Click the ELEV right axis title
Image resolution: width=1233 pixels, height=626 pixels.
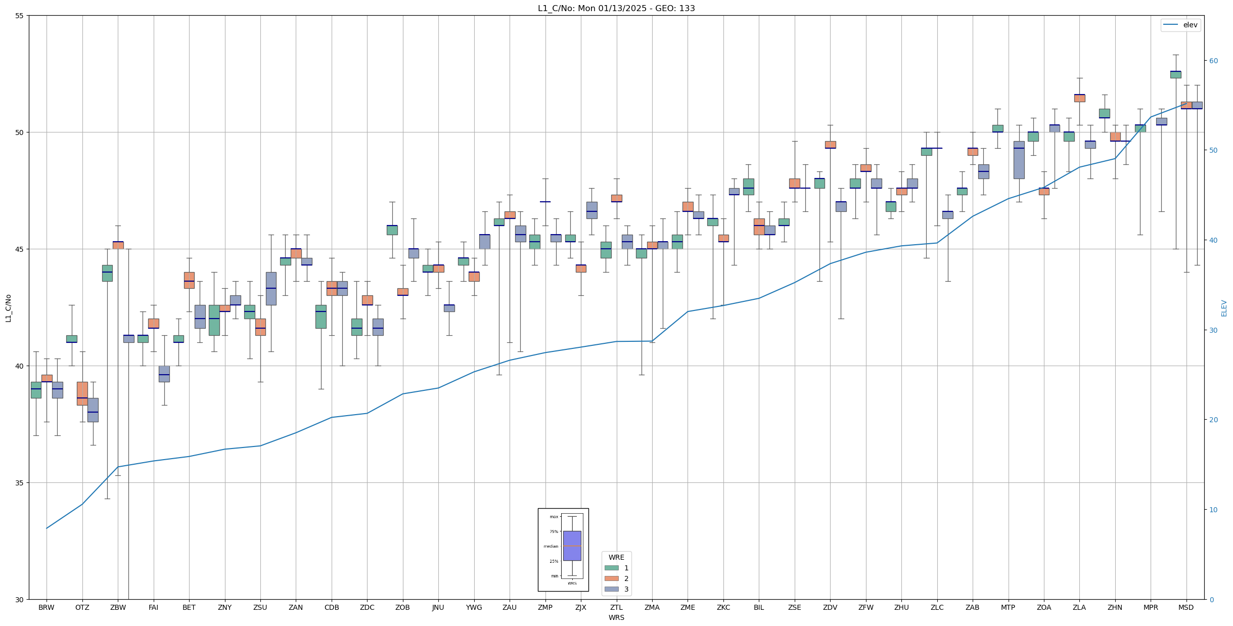click(x=1224, y=308)
